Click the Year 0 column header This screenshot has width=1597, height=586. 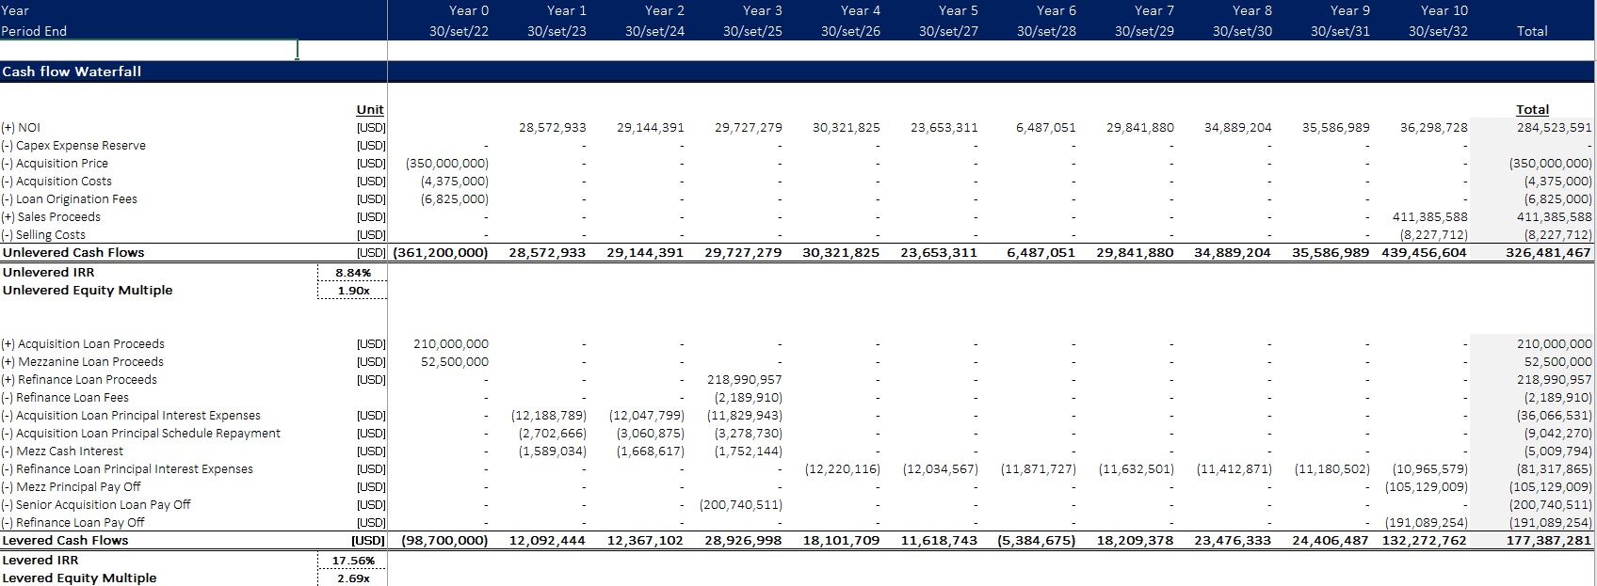click(469, 10)
